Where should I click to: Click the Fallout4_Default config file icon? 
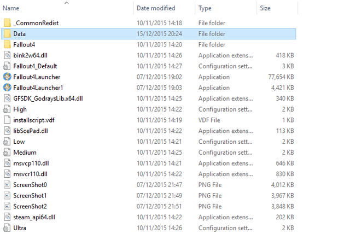click(7, 66)
